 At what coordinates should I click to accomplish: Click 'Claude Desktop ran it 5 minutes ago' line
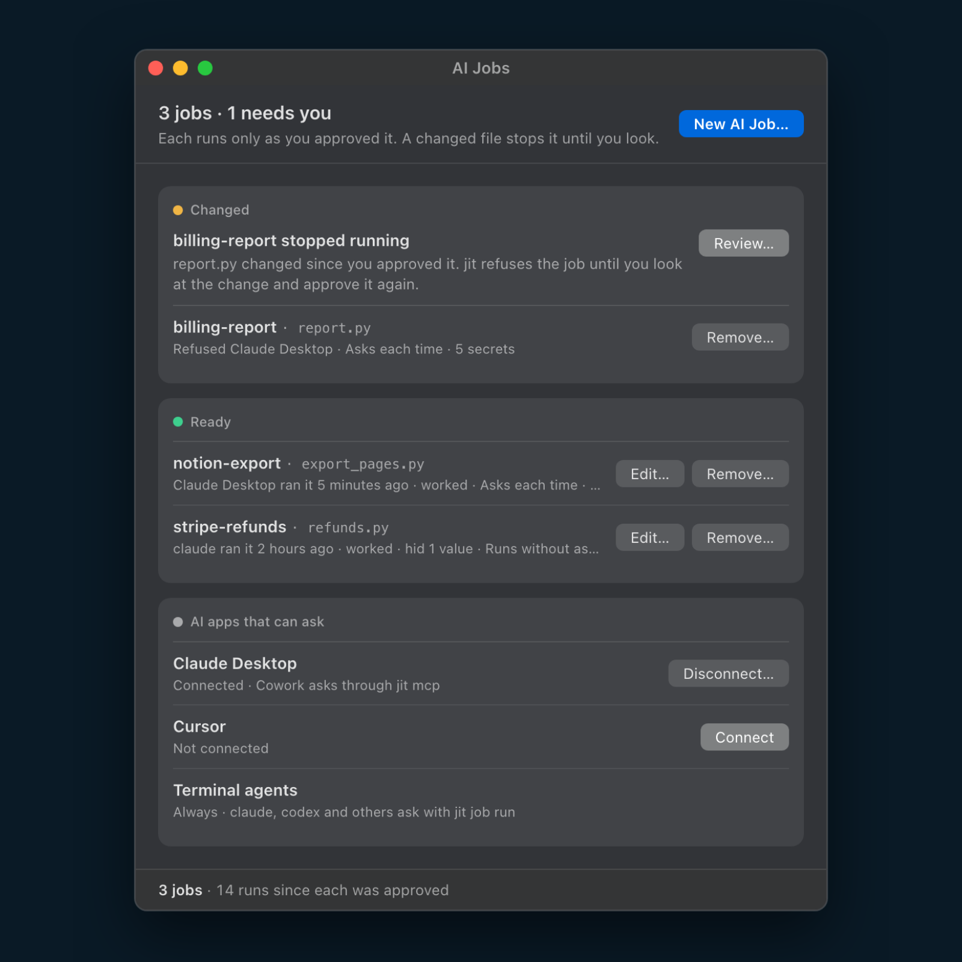(387, 485)
